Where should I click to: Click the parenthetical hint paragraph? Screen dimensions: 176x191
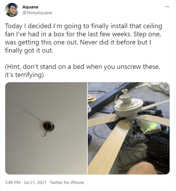tap(82, 71)
